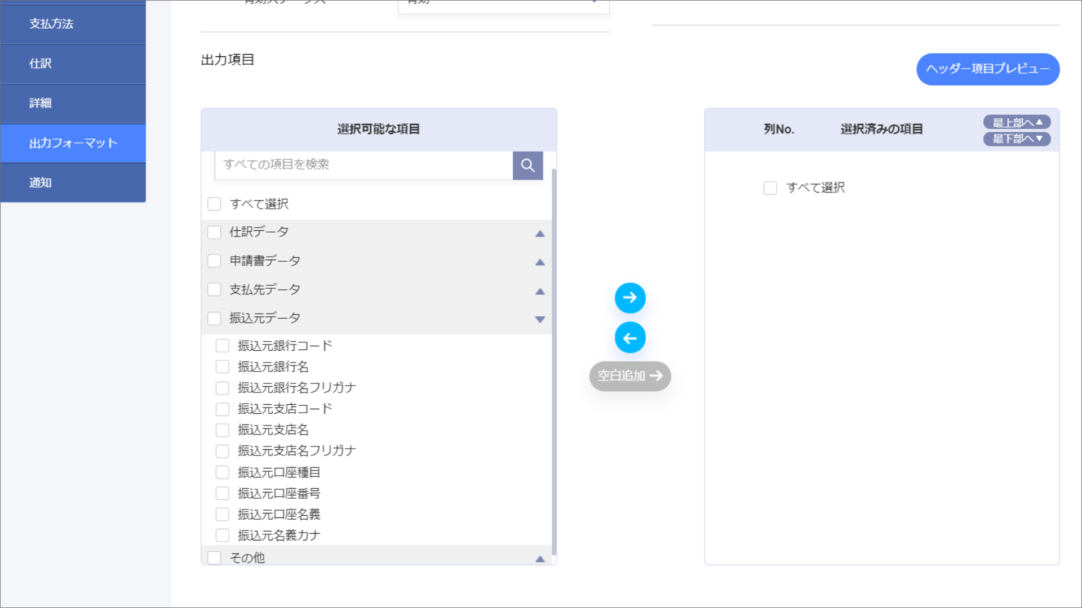Viewport: 1082px width, 608px height.
Task: Check すべて選択 in available items panel
Action: [214, 204]
